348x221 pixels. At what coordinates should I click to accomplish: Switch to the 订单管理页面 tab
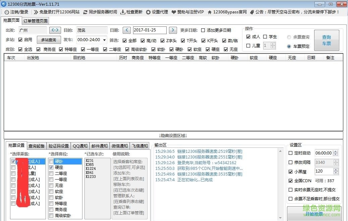[35, 20]
